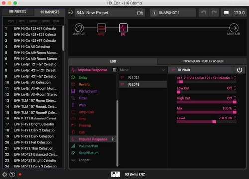The height and width of the screenshot is (179, 249).
Task: Select impulse 4 EVH Hi-Gn All Celestion
Action: [32, 47]
